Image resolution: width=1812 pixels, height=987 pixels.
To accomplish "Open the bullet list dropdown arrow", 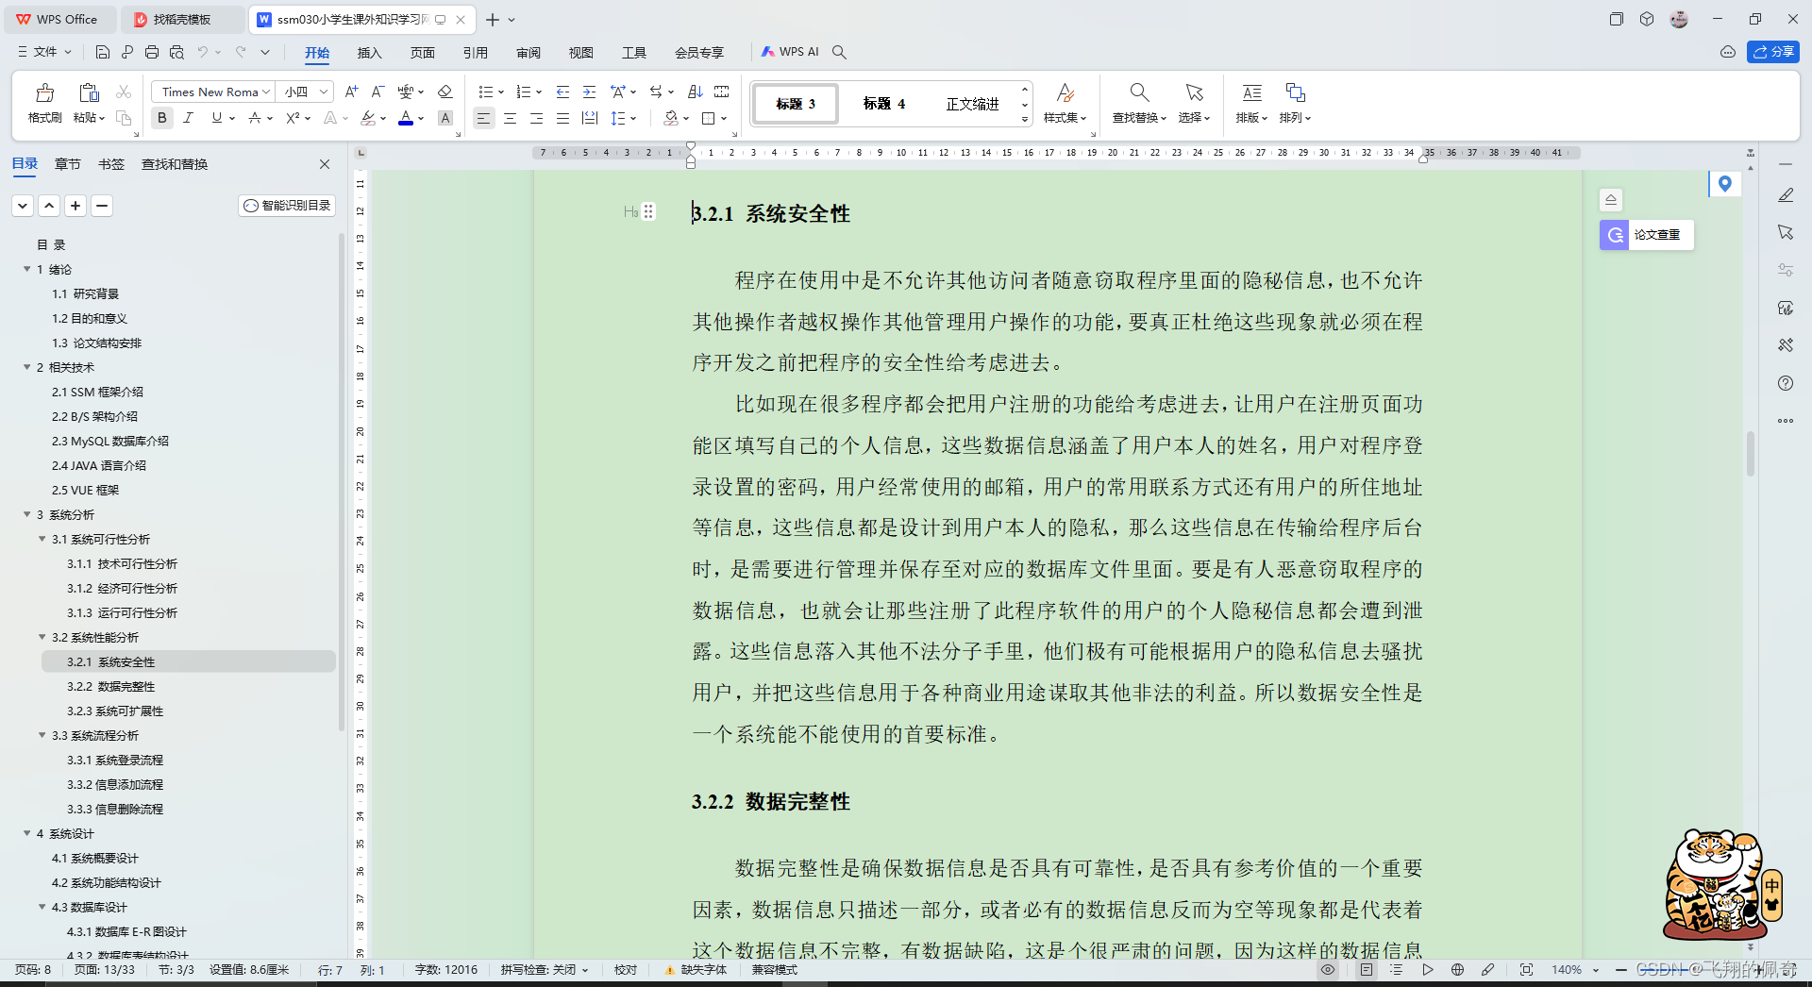I will click(501, 92).
